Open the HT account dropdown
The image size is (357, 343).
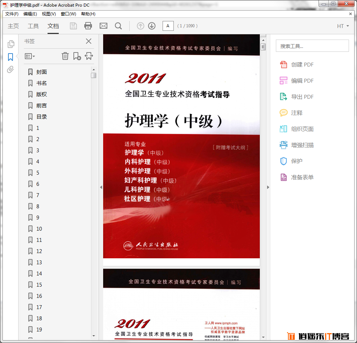pos(343,26)
